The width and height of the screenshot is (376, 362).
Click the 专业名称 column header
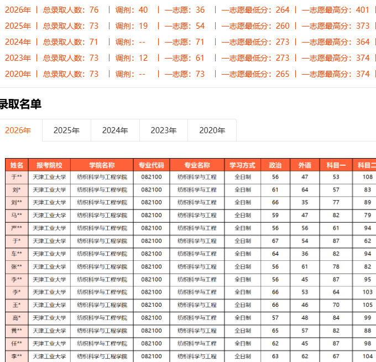[197, 165]
